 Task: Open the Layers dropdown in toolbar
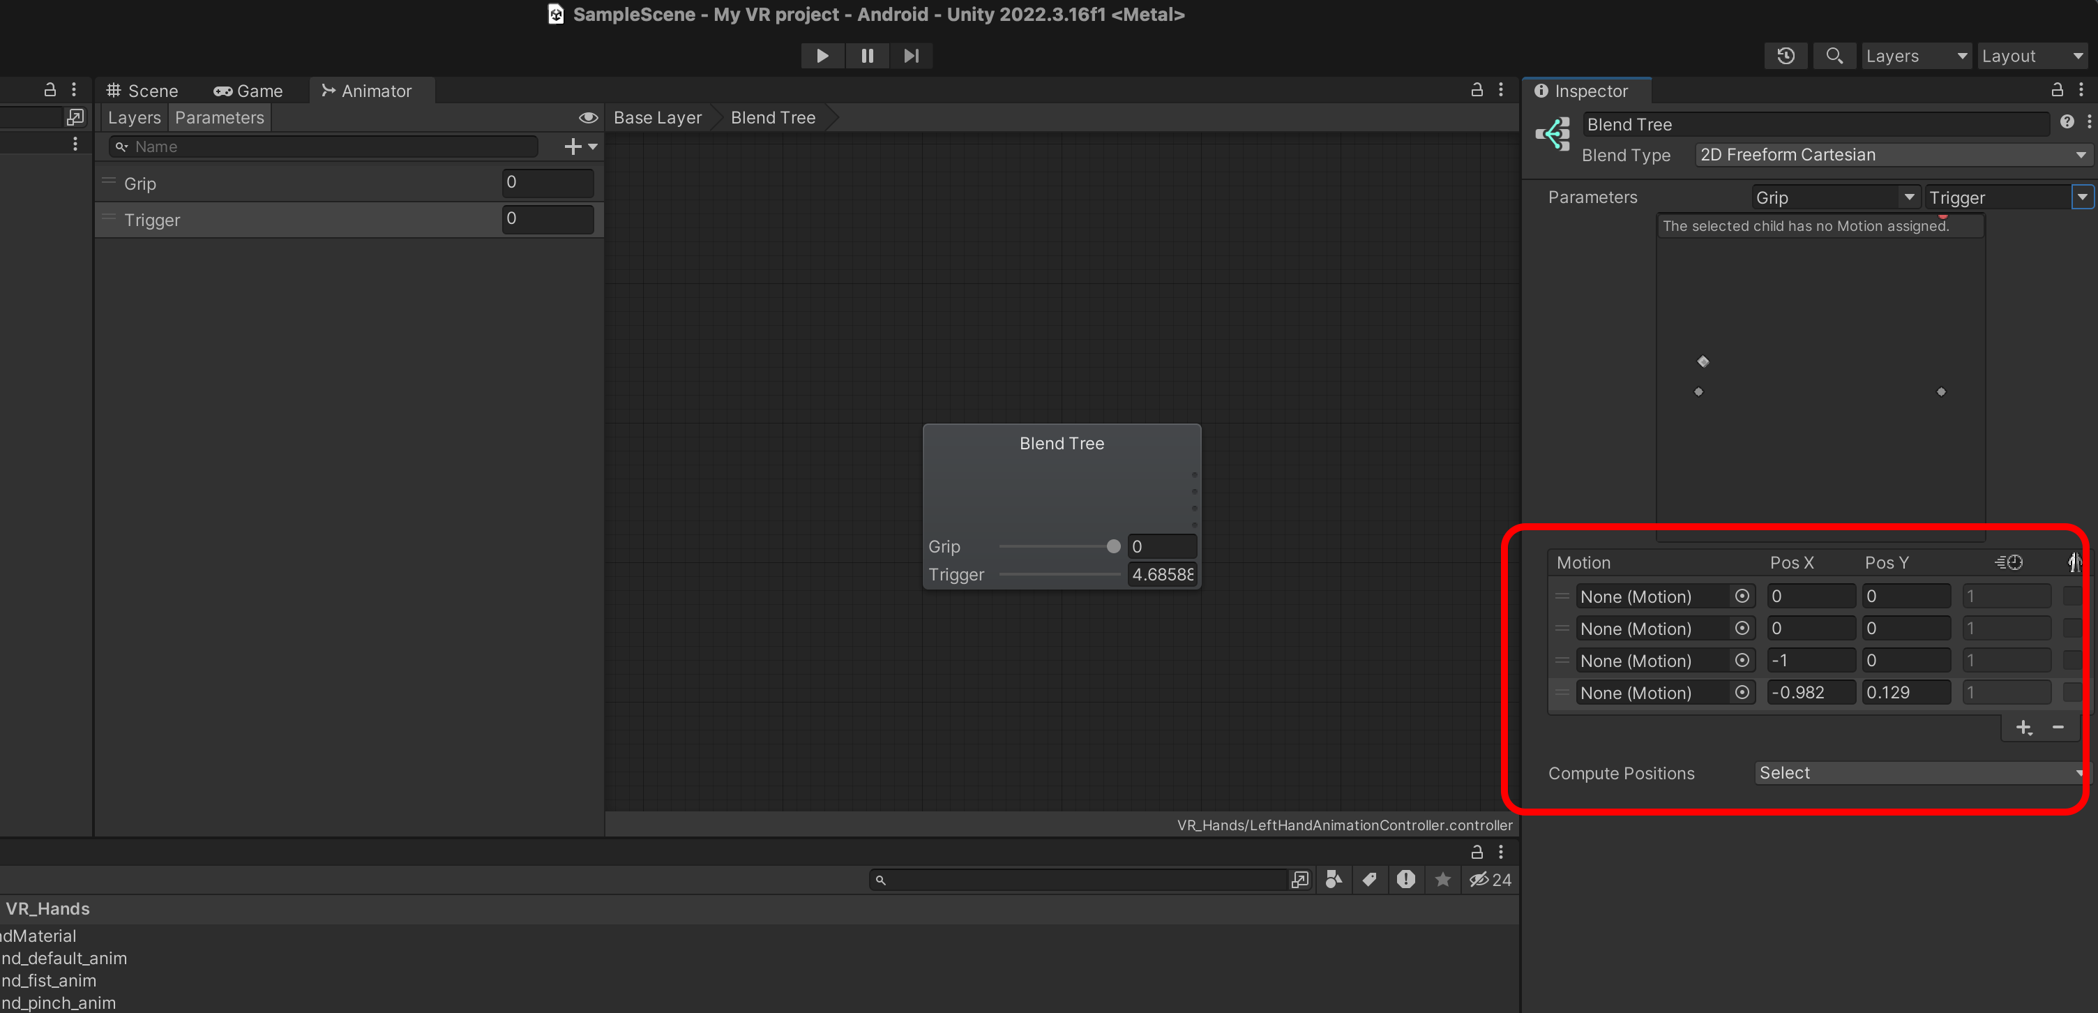pos(1915,57)
